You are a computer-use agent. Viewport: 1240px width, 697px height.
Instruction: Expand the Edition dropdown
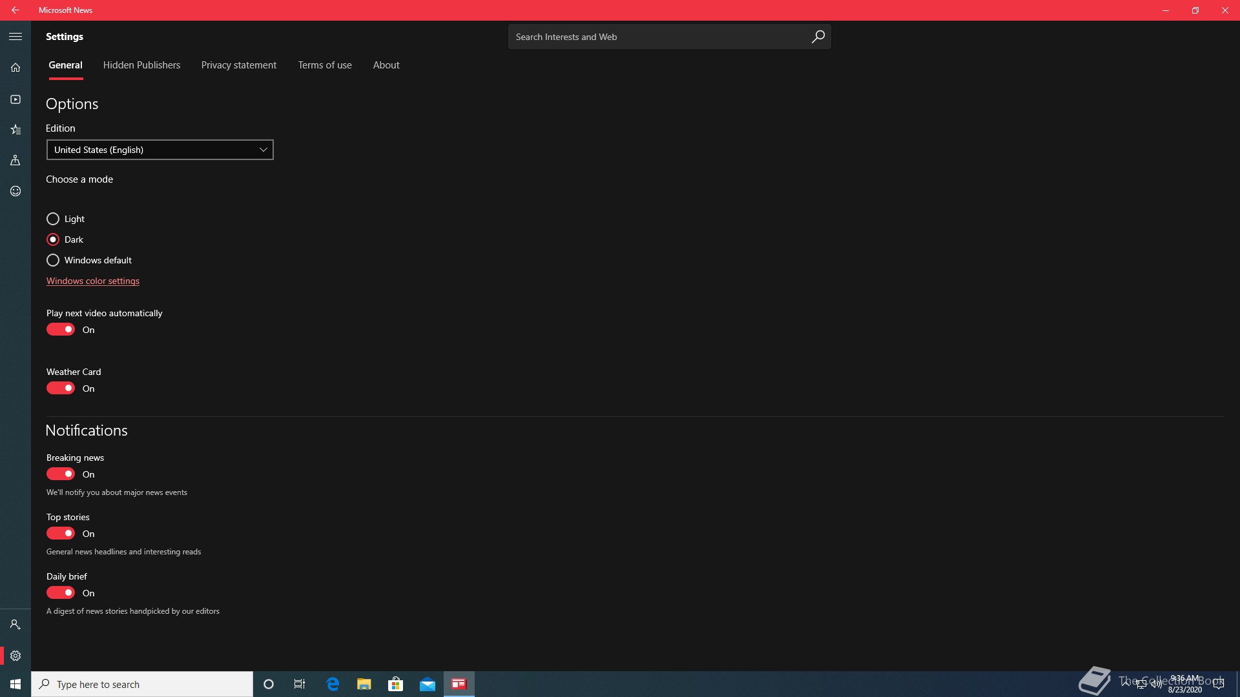160,150
